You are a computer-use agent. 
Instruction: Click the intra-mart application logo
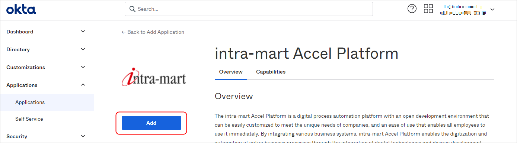pos(154,78)
